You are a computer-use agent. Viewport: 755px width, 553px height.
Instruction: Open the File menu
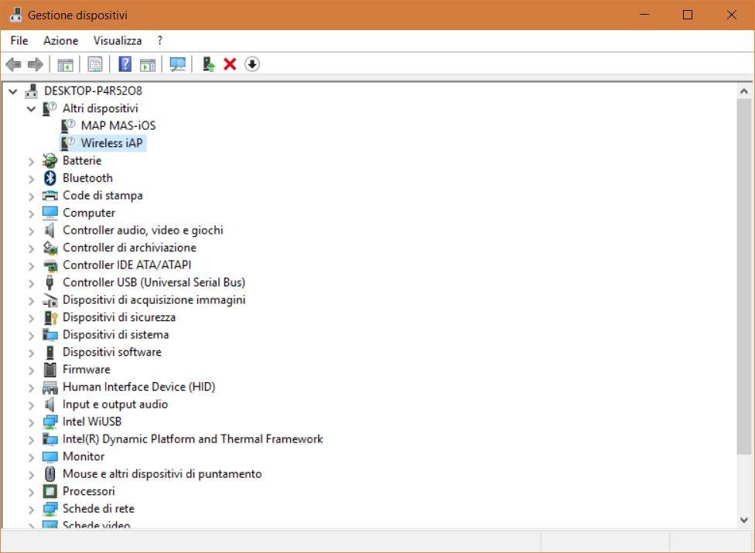click(19, 40)
